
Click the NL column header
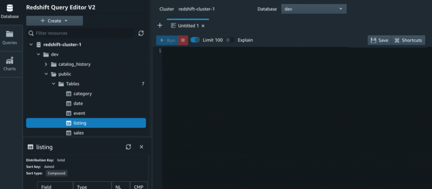tap(121, 185)
